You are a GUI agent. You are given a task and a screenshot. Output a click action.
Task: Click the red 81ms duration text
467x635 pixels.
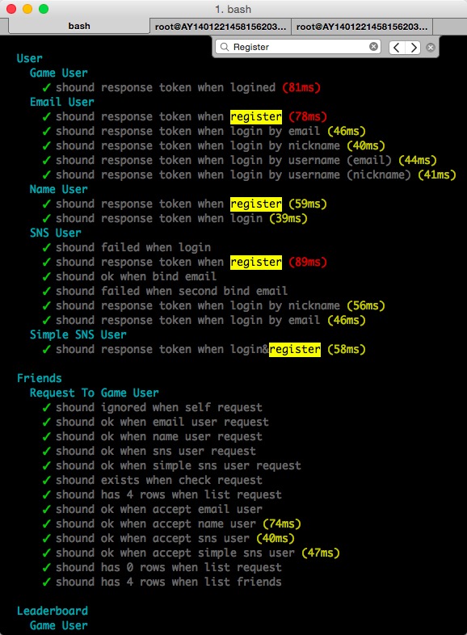click(301, 87)
